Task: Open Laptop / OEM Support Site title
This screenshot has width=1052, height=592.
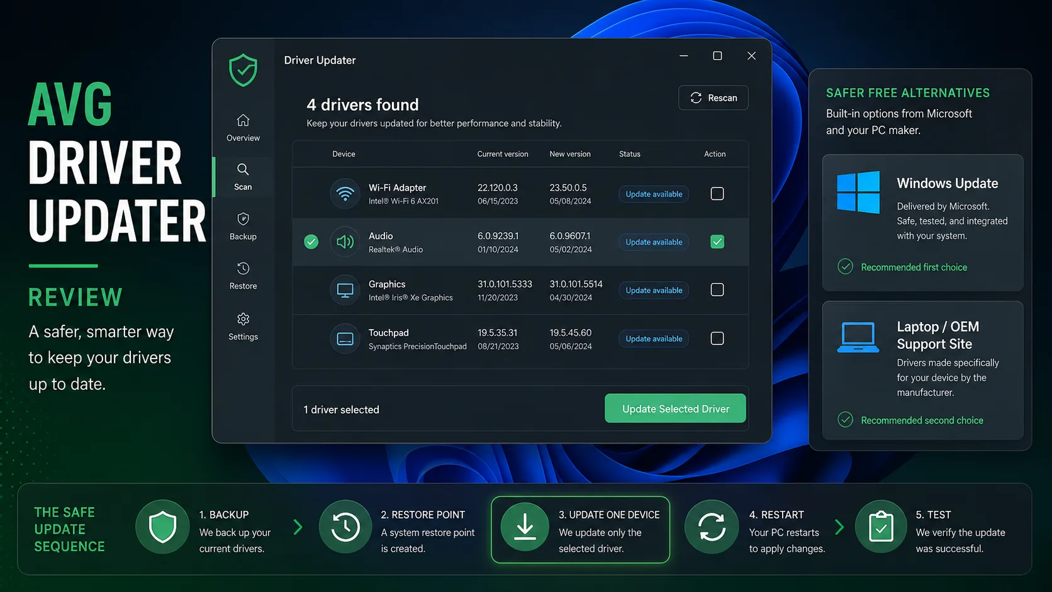Action: click(x=938, y=335)
